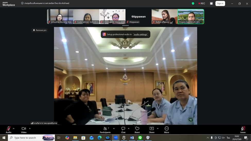This screenshot has width=251, height=141.
Task: Open the Chat panel
Action: [x=123, y=130]
